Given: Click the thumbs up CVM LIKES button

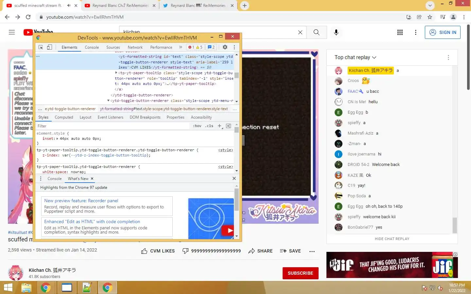Looking at the screenshot, I should coord(158,251).
